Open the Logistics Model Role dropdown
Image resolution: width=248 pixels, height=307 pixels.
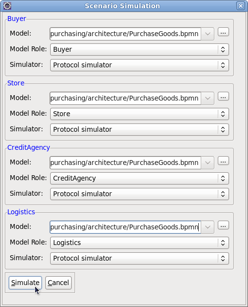[139, 243]
